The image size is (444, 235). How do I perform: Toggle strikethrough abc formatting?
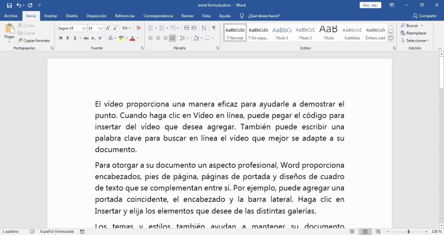point(86,38)
